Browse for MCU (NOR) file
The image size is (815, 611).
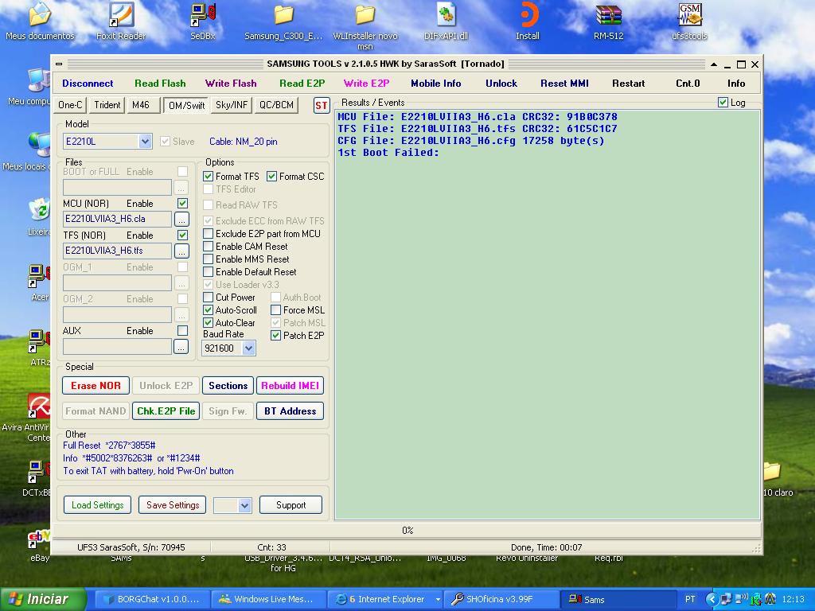click(181, 220)
